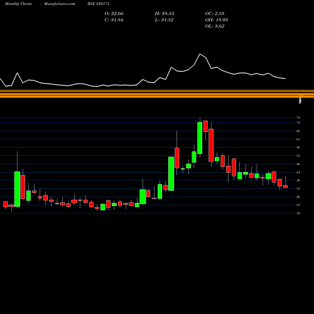The image size is (314, 314).
Task: Click the price axis label '41'
Action: tap(298, 172)
